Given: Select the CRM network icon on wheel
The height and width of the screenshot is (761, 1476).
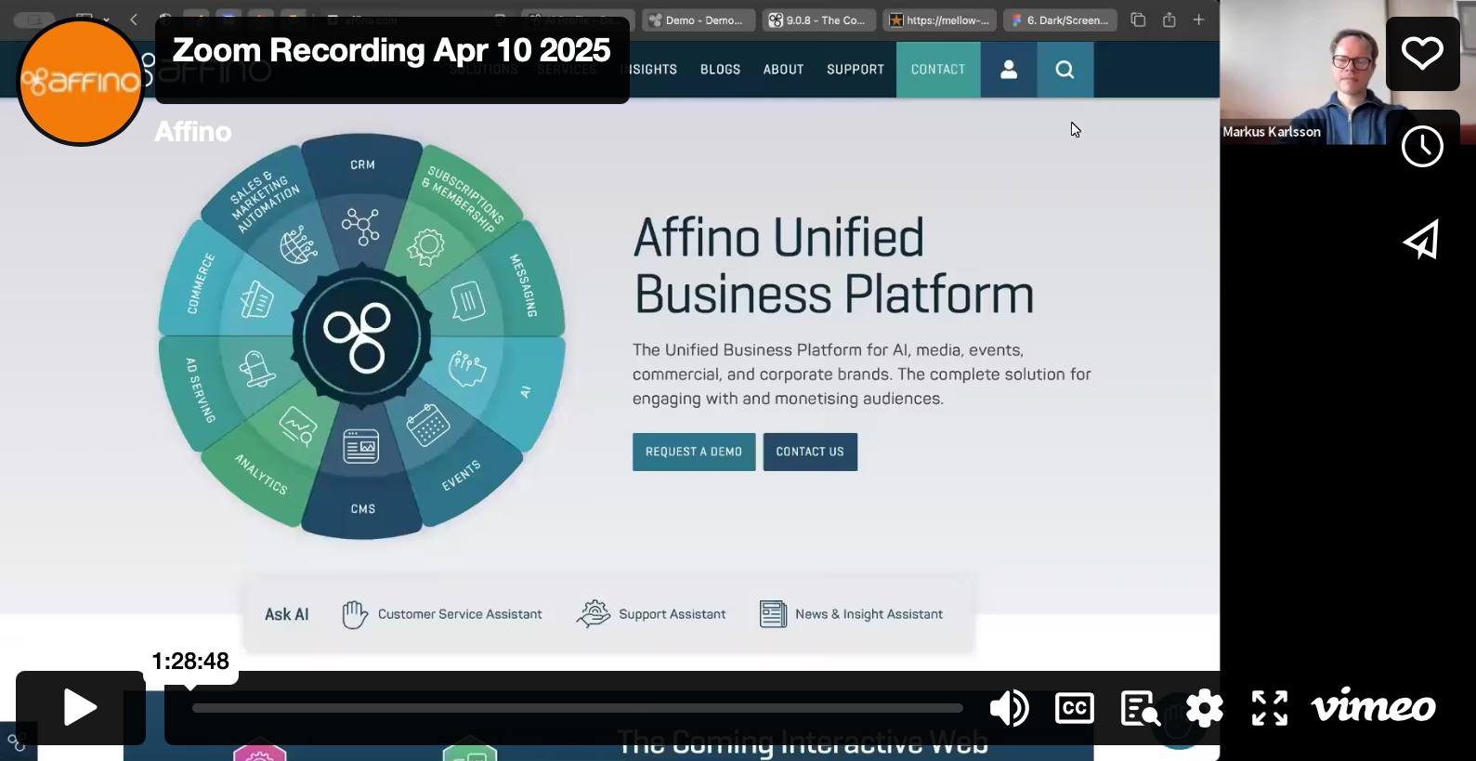Looking at the screenshot, I should click(360, 226).
